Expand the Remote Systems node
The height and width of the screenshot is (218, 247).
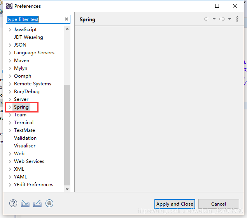pyautogui.click(x=10, y=84)
